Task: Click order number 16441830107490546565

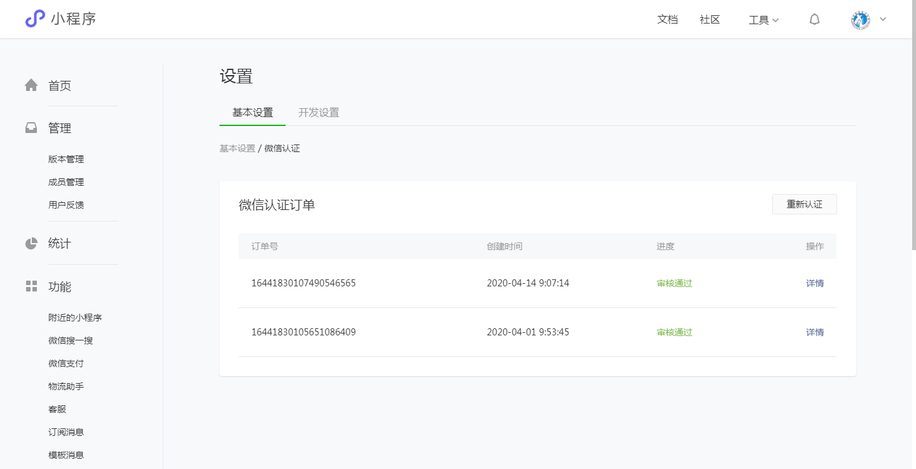Action: point(303,283)
